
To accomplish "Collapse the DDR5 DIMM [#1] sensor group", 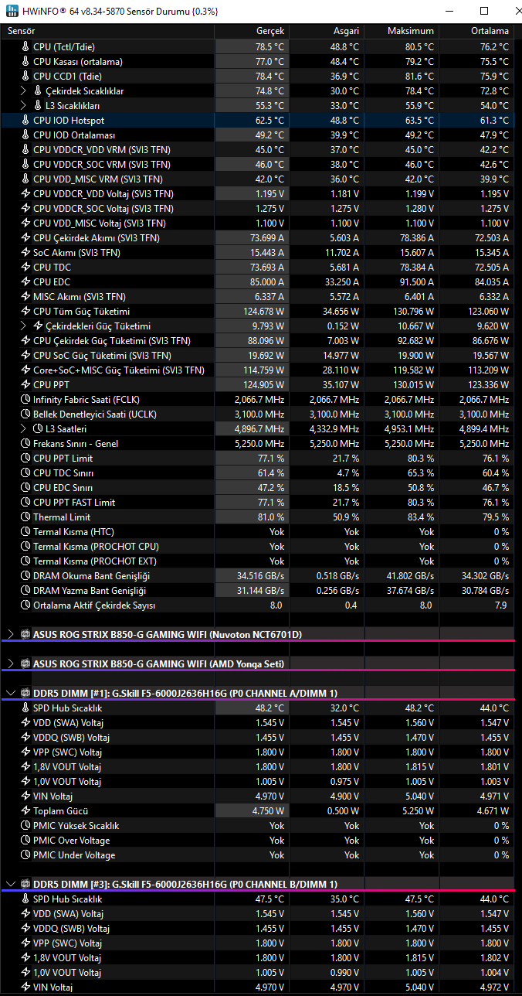I will (x=10, y=693).
